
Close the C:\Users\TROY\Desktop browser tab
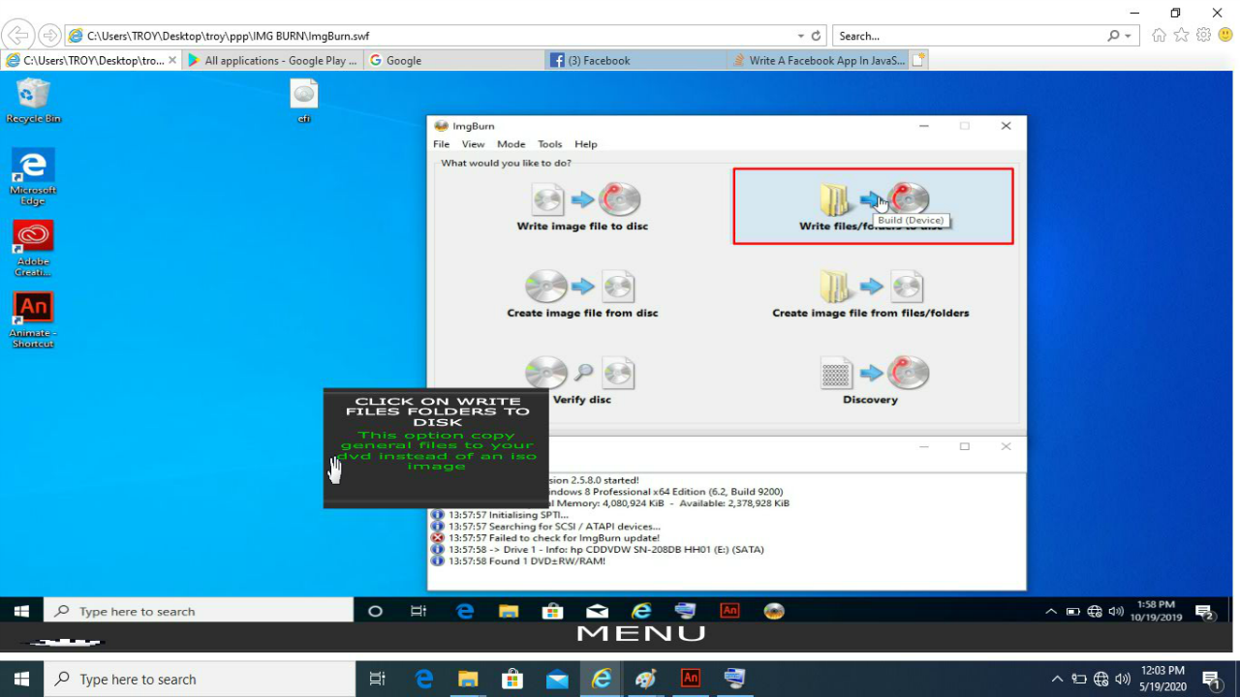tap(172, 60)
